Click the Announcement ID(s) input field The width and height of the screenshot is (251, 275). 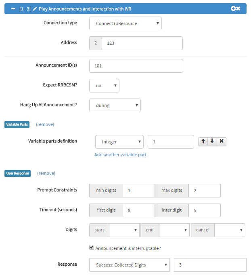(x=136, y=66)
